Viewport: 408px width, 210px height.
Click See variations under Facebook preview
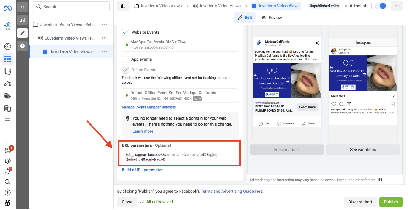tap(287, 150)
